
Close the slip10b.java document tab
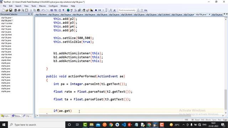tap(209, 14)
